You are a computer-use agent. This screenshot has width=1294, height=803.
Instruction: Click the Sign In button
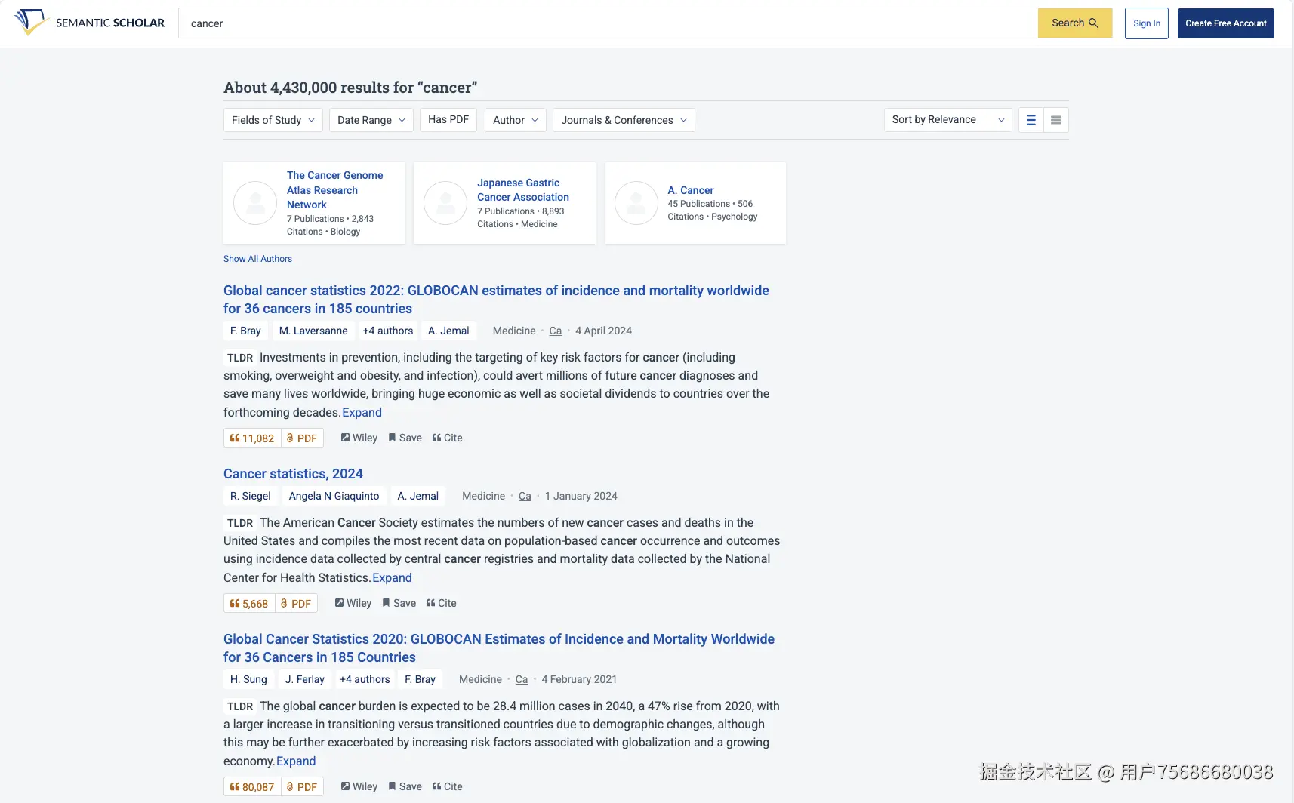1146,23
